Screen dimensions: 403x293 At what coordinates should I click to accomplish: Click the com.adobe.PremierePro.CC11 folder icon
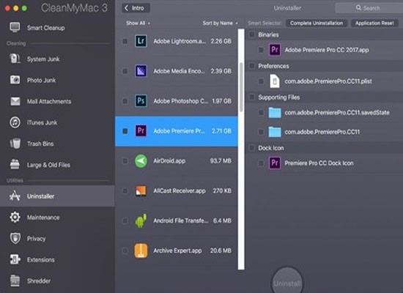pos(275,132)
